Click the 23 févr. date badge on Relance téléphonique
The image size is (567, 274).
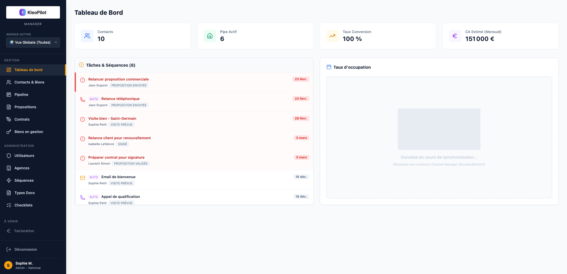[x=301, y=99]
